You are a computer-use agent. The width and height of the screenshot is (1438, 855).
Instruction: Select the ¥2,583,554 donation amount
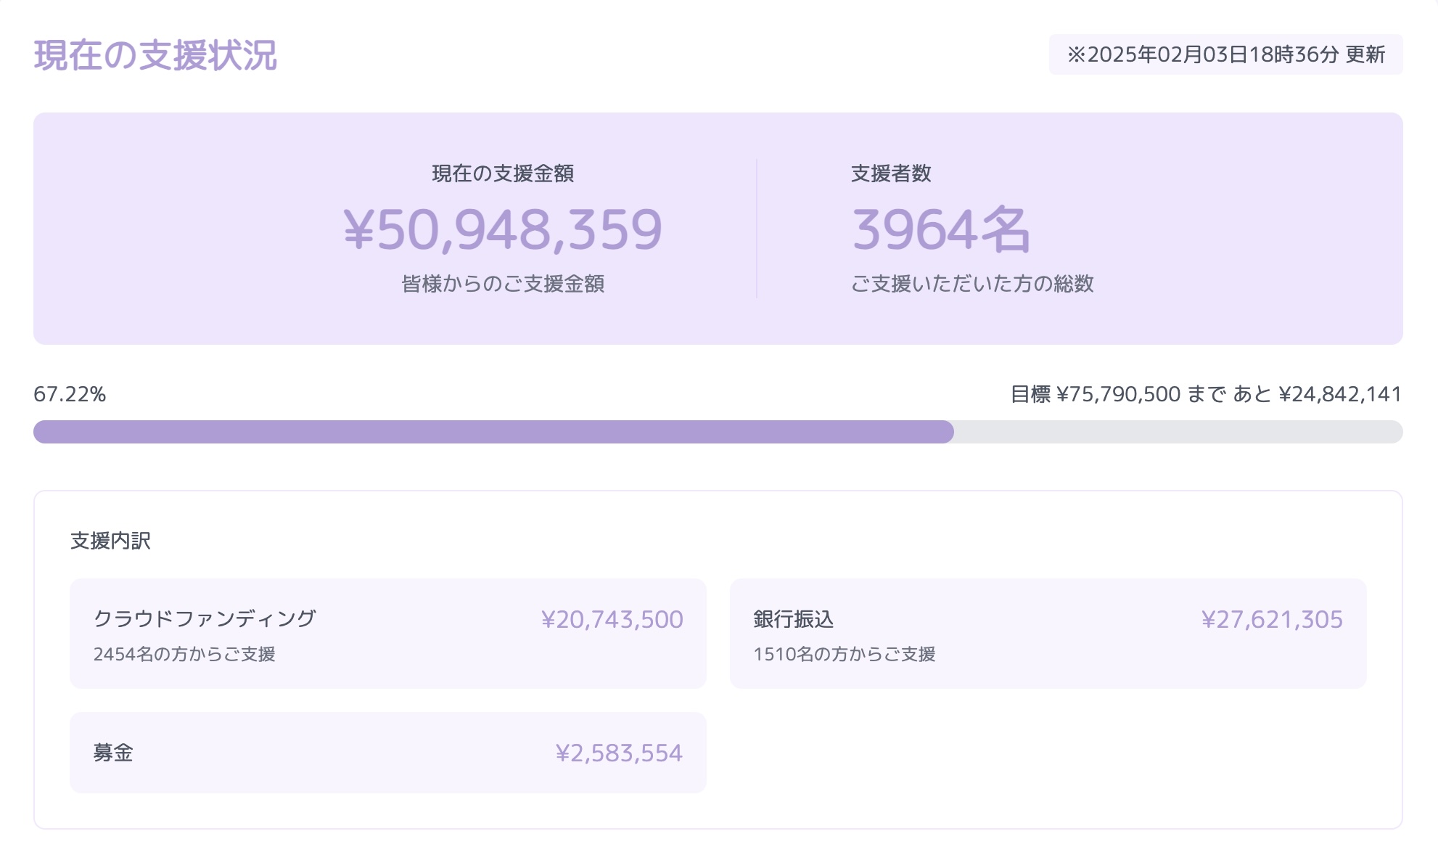(x=619, y=753)
